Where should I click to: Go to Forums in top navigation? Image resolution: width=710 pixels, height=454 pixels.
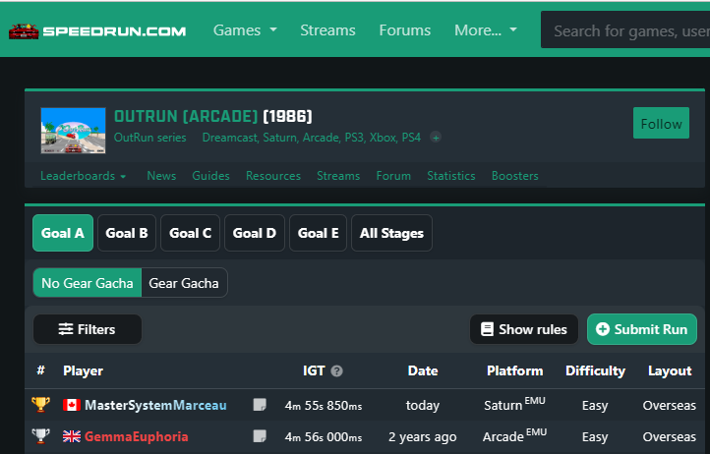pos(405,30)
